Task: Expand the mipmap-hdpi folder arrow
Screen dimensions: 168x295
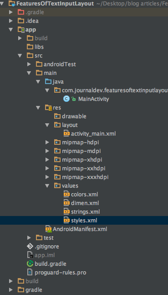Action: (47, 142)
